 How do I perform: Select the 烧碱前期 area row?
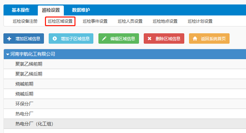click(125, 84)
